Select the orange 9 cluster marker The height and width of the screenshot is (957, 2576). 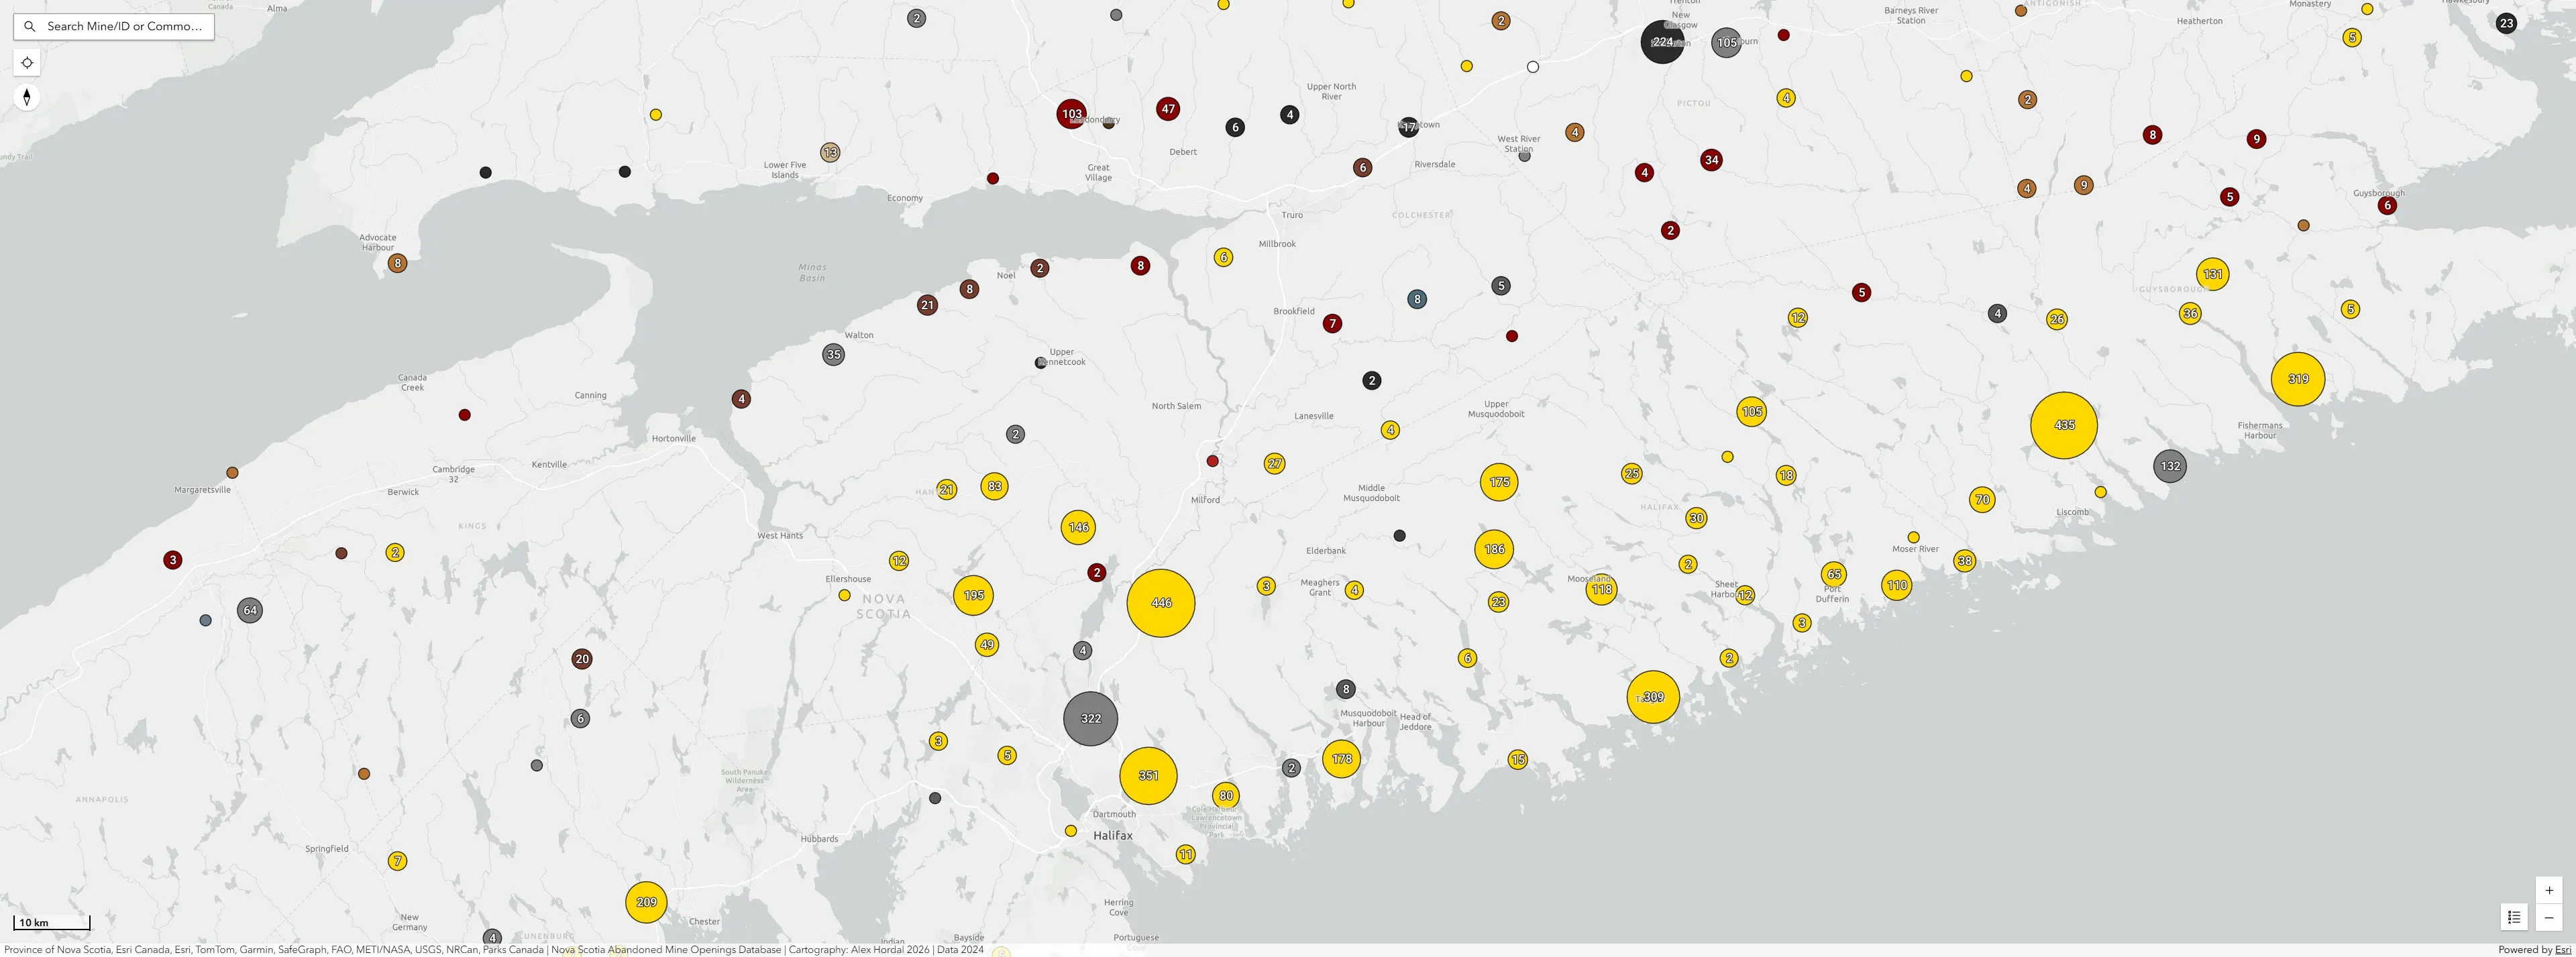2083,185
